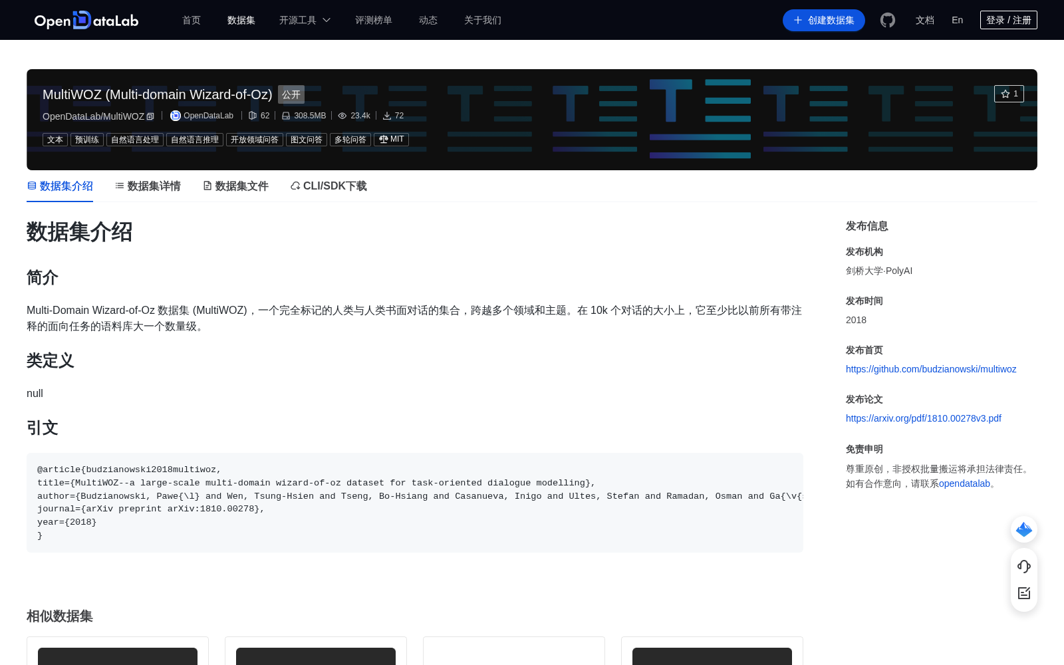Image resolution: width=1064 pixels, height=665 pixels.
Task: Open the arxiv.org 1810.00278v3 paper link
Action: point(924,418)
